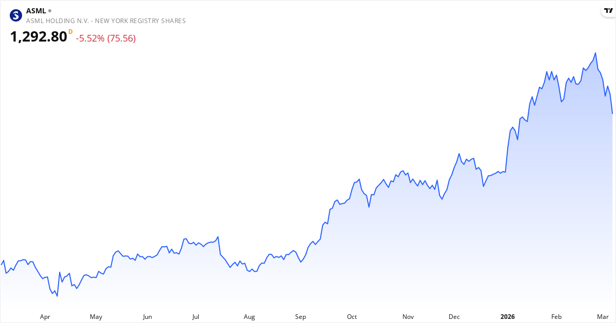Select the May marker on time axis
616x323 pixels.
pyautogui.click(x=96, y=317)
